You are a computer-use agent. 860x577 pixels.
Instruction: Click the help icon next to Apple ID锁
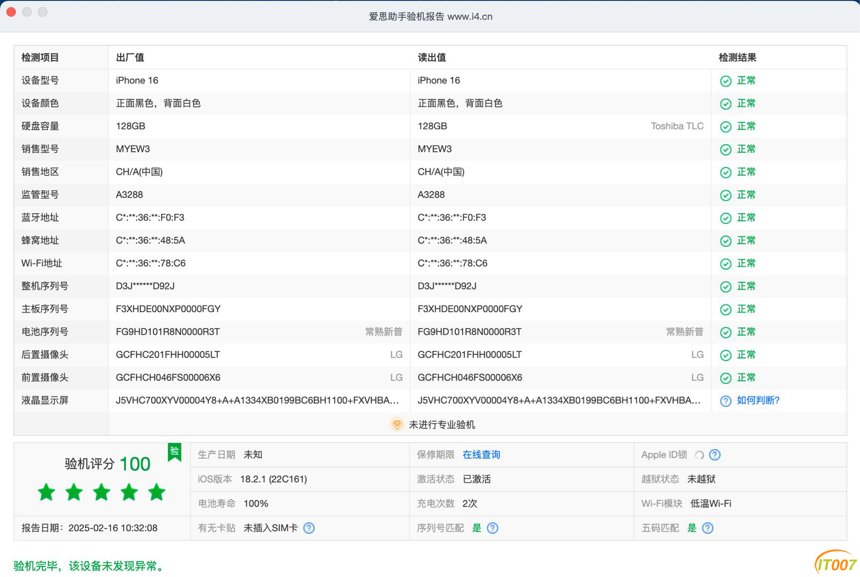(x=715, y=455)
